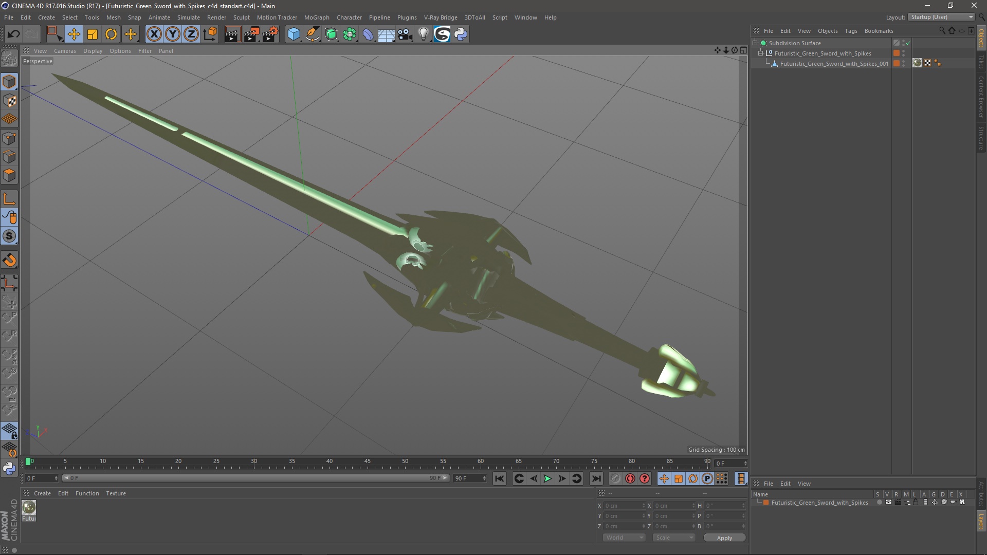The image size is (987, 555).
Task: Open the Light object icon
Action: [423, 34]
